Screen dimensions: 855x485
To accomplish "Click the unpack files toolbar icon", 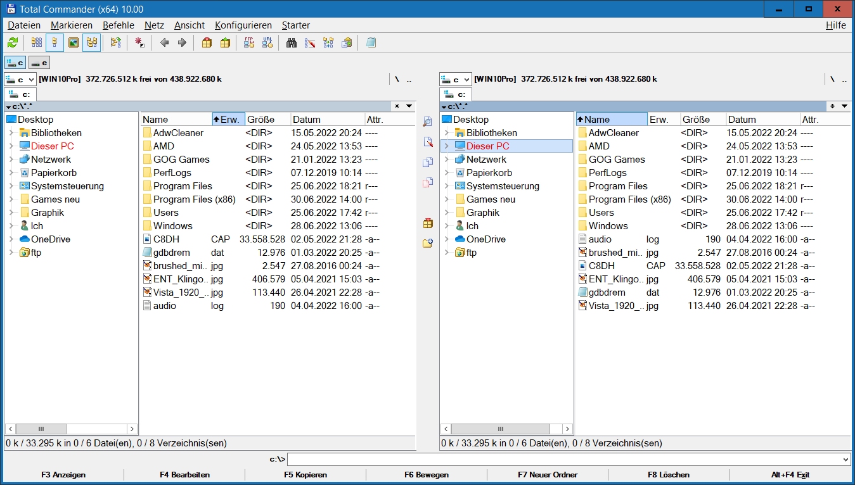I will pyautogui.click(x=225, y=43).
